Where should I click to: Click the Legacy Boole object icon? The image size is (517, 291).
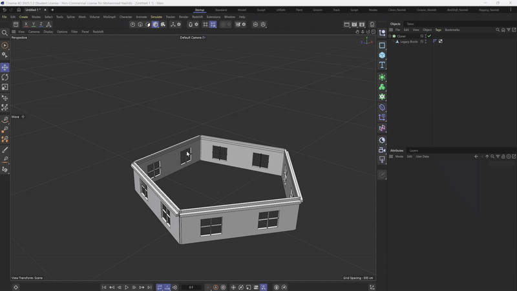(397, 41)
